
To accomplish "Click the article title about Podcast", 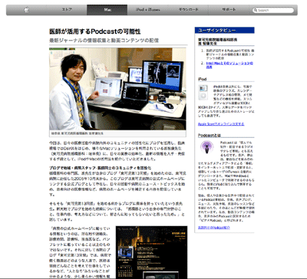I will 95,31.
